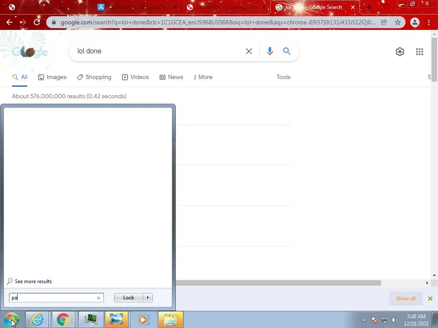This screenshot has width=438, height=328.
Task: Open Chrome's three-dot menu
Action: point(429,22)
